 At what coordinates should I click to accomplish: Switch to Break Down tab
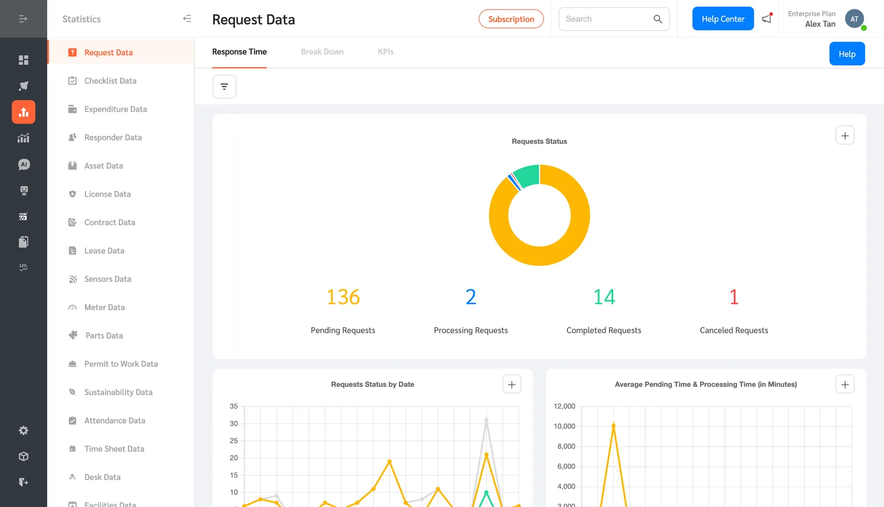[322, 52]
